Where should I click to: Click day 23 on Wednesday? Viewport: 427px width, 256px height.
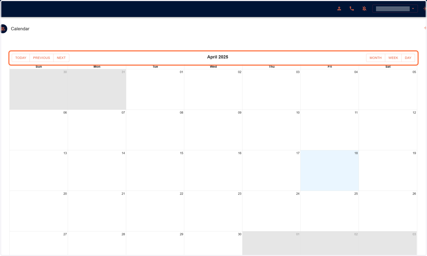tap(213, 211)
